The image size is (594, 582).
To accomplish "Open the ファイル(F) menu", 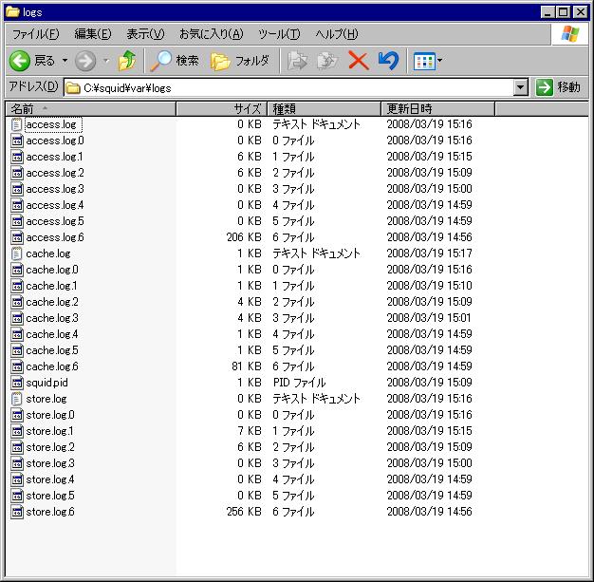I will coord(36,34).
